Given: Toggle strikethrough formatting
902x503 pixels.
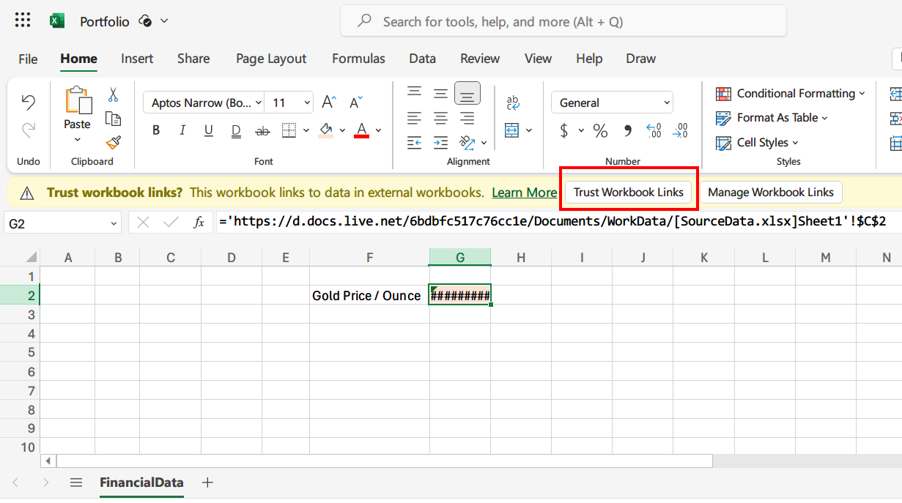Looking at the screenshot, I should coord(261,130).
